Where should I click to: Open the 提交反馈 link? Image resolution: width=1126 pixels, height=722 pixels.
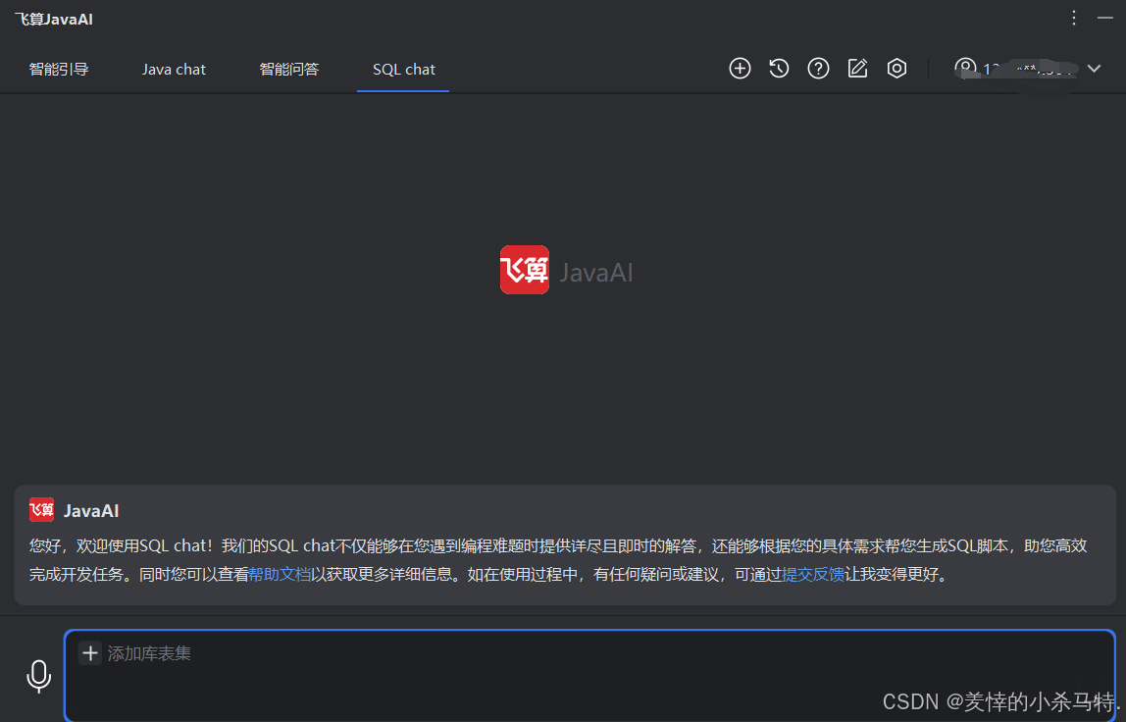[813, 575]
